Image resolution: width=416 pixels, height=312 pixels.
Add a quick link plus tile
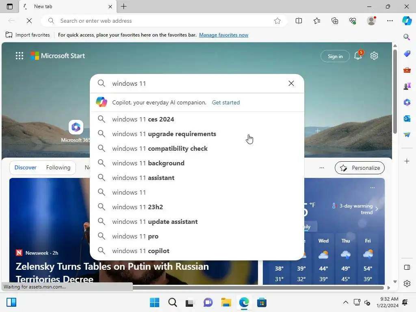click(318, 131)
